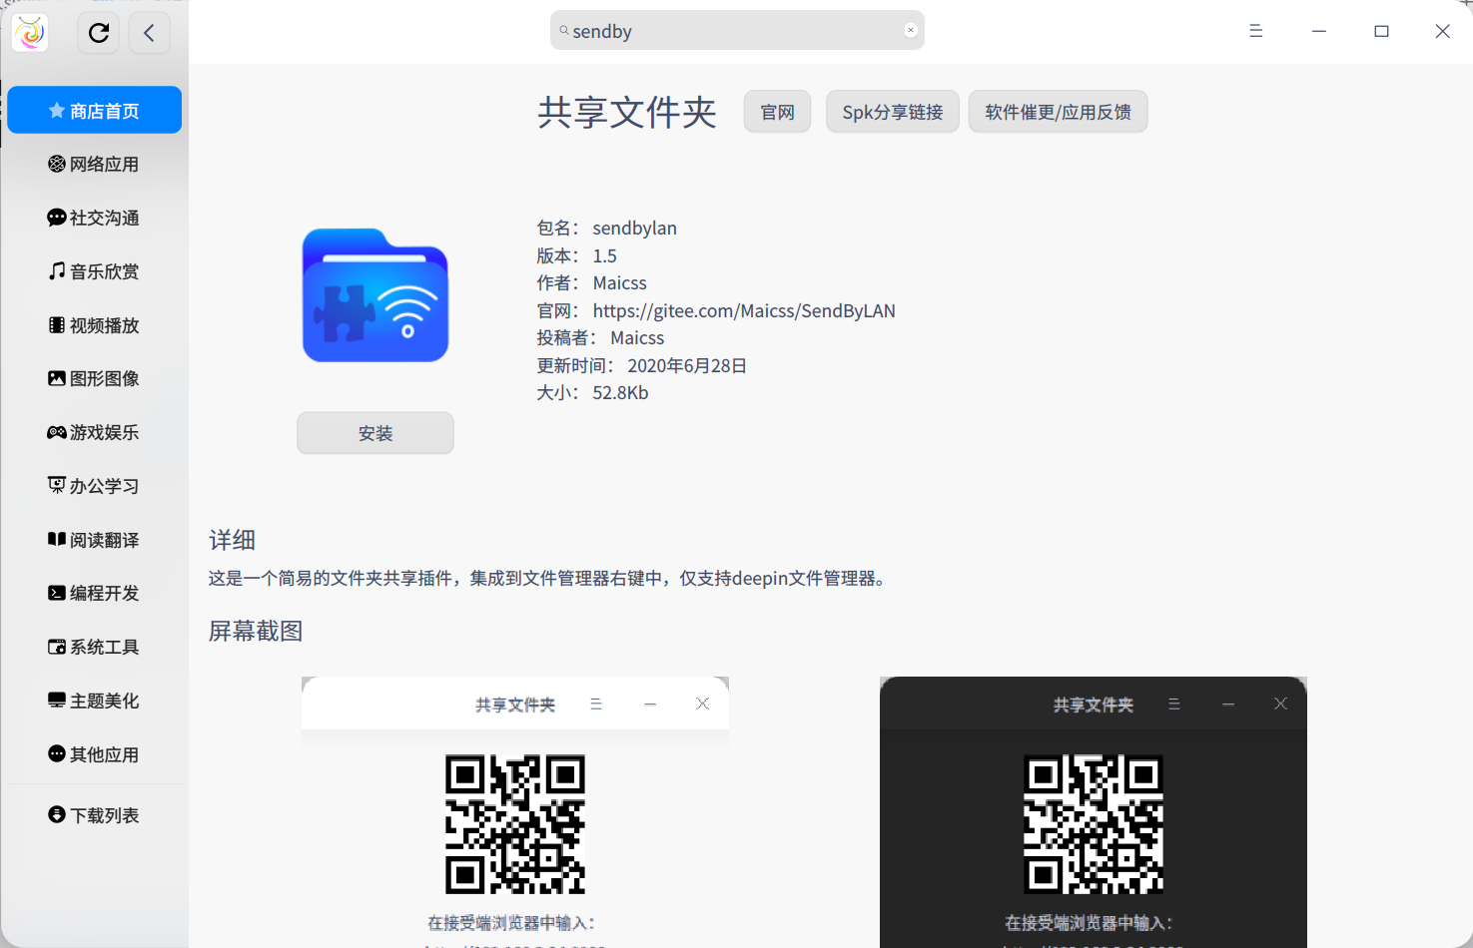
Task: Click the back navigation arrow
Action: (x=149, y=32)
